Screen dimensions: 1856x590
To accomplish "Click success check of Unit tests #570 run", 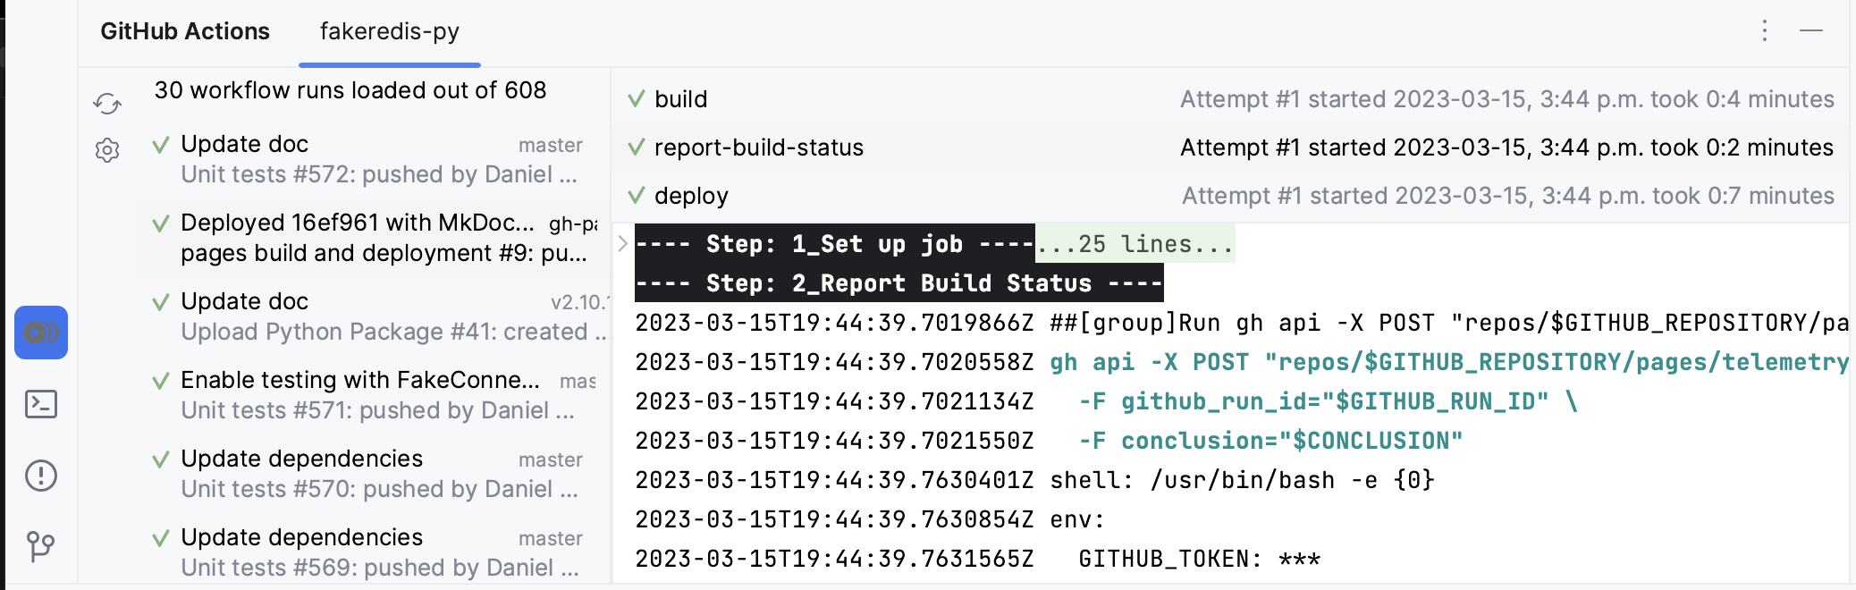I will click(x=161, y=459).
